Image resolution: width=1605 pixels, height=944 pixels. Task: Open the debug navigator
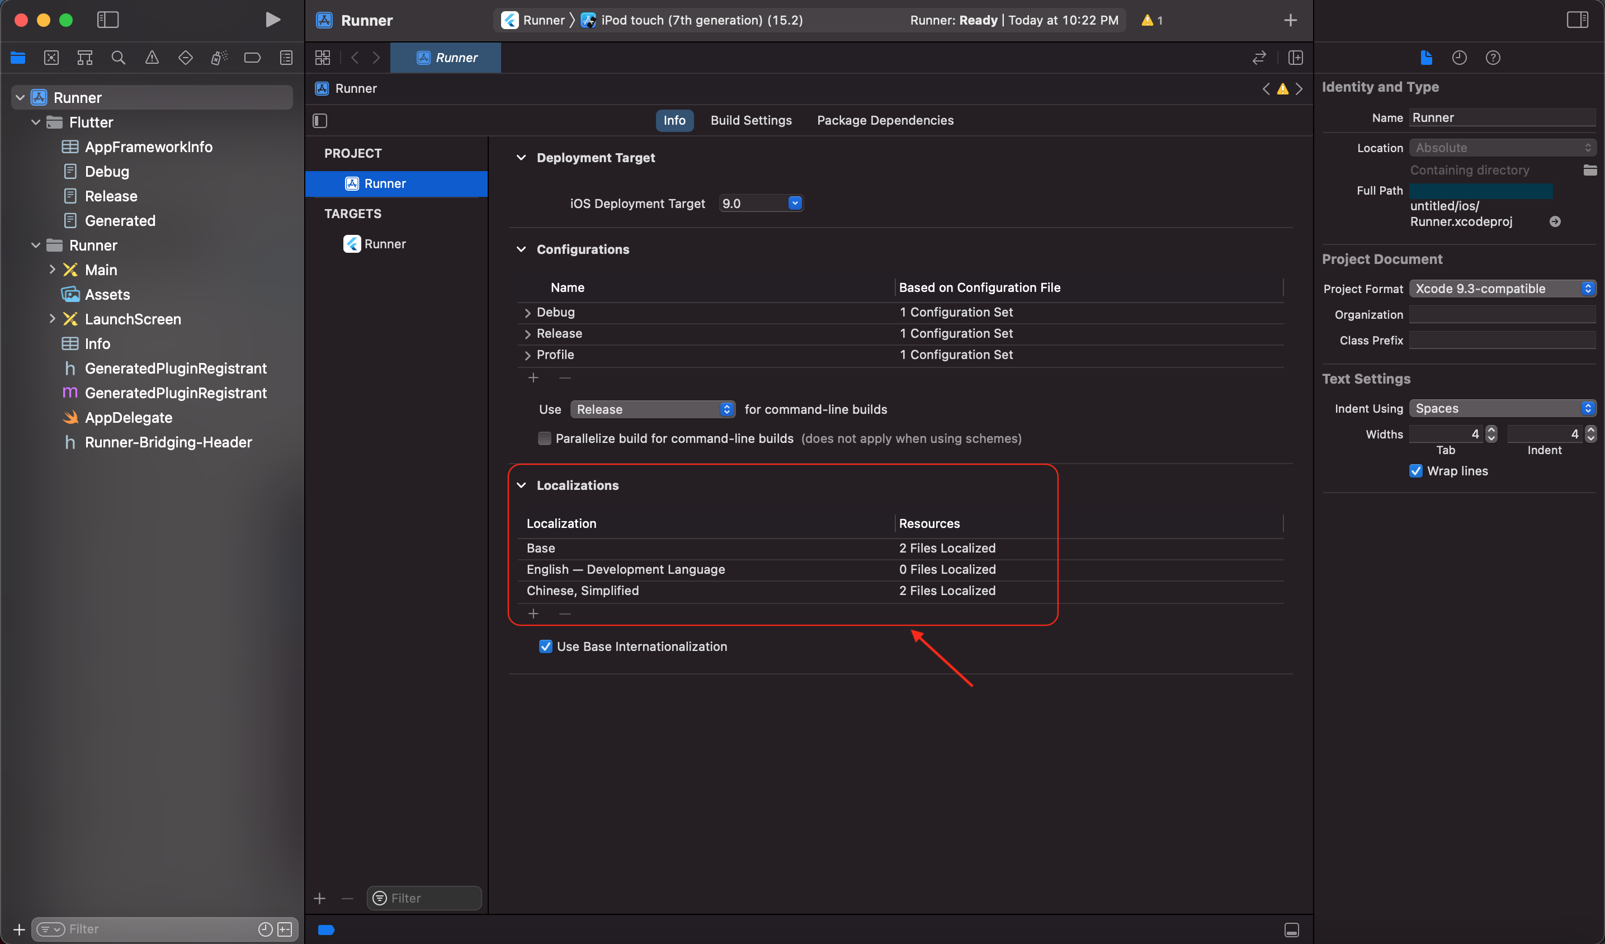pos(219,58)
